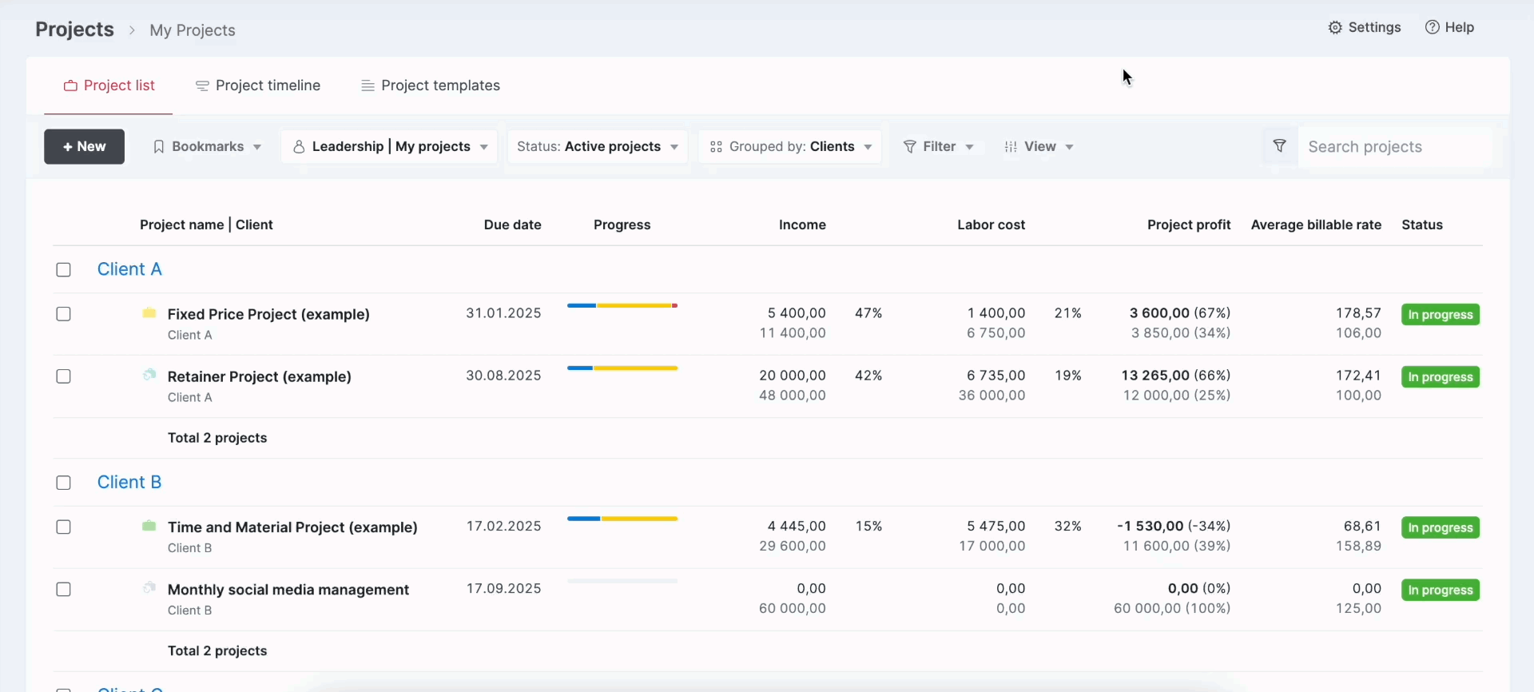
Task: Tick the Monthly social media management checkbox
Action: (64, 590)
